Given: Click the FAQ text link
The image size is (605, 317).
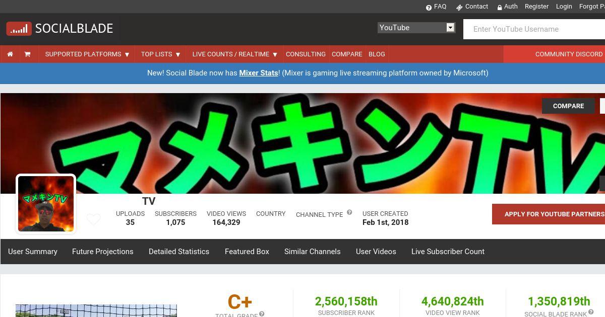Looking at the screenshot, I should 440,7.
